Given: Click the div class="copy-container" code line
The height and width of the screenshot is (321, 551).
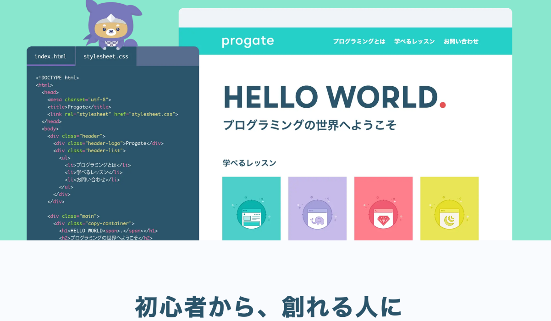Looking at the screenshot, I should pos(94,223).
